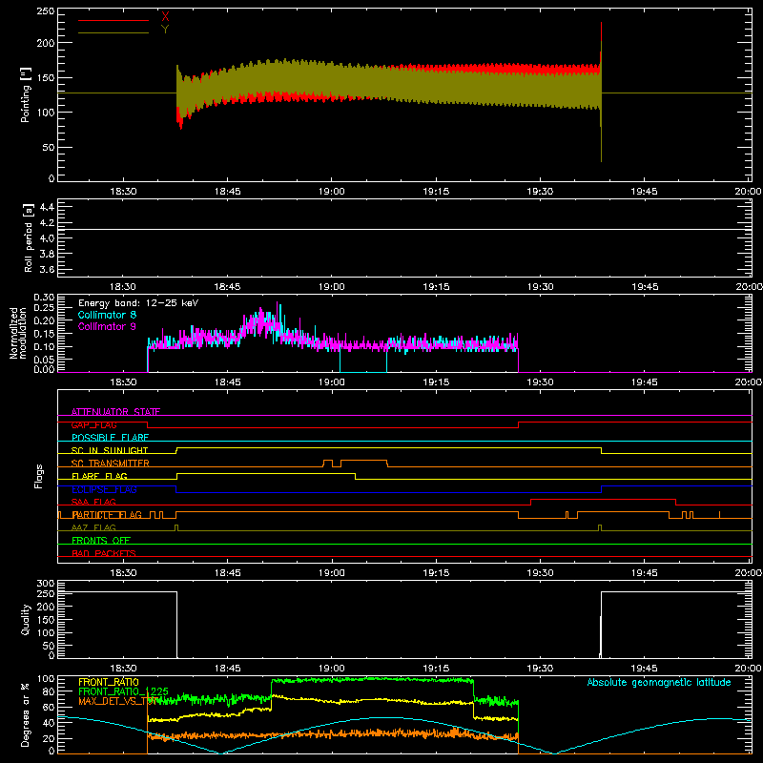Click the 4.4 tick label on Roll period axis
The width and height of the screenshot is (763, 763).
[47, 207]
